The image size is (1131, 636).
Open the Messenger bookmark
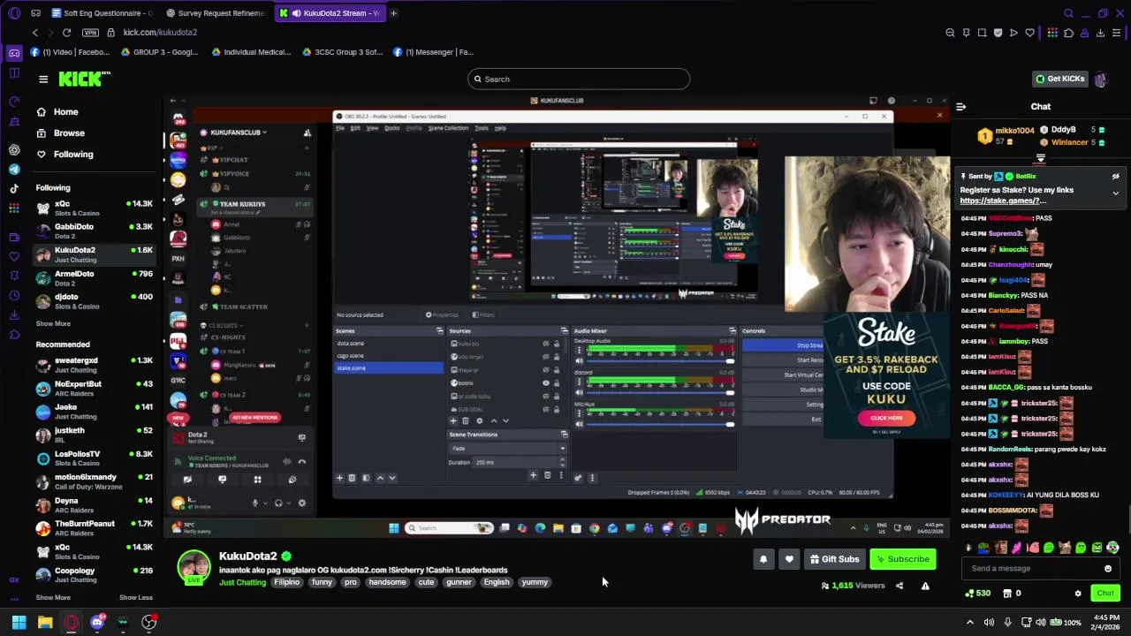click(433, 52)
